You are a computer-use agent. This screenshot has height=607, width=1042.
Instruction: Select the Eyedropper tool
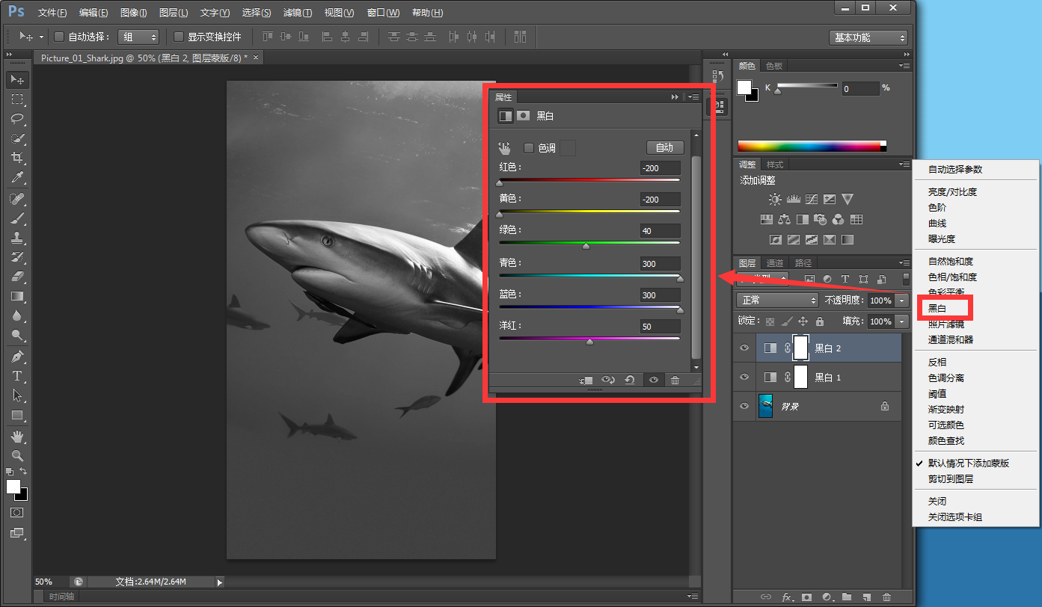click(x=17, y=177)
